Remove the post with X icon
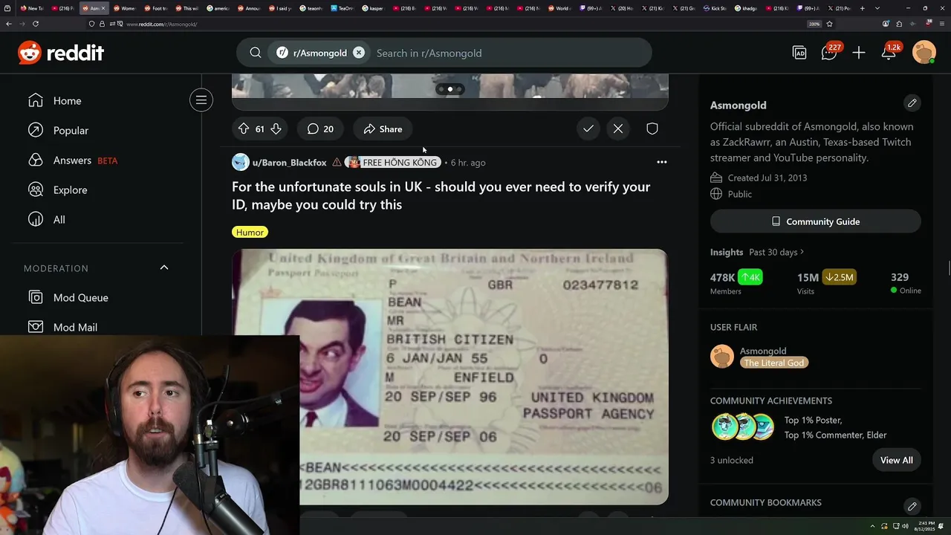The width and height of the screenshot is (951, 535). (618, 129)
